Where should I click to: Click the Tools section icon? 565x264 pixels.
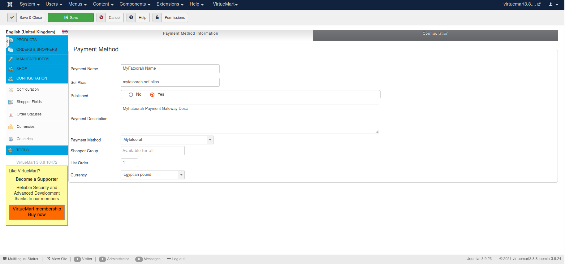click(x=11, y=150)
